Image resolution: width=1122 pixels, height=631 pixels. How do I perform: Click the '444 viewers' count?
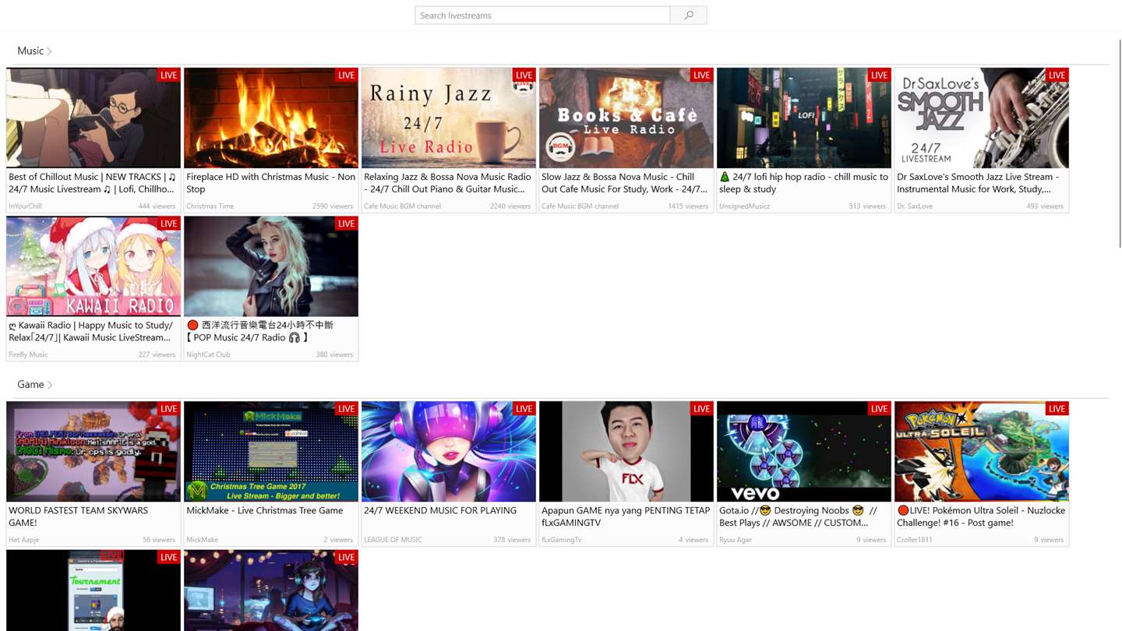(x=157, y=206)
